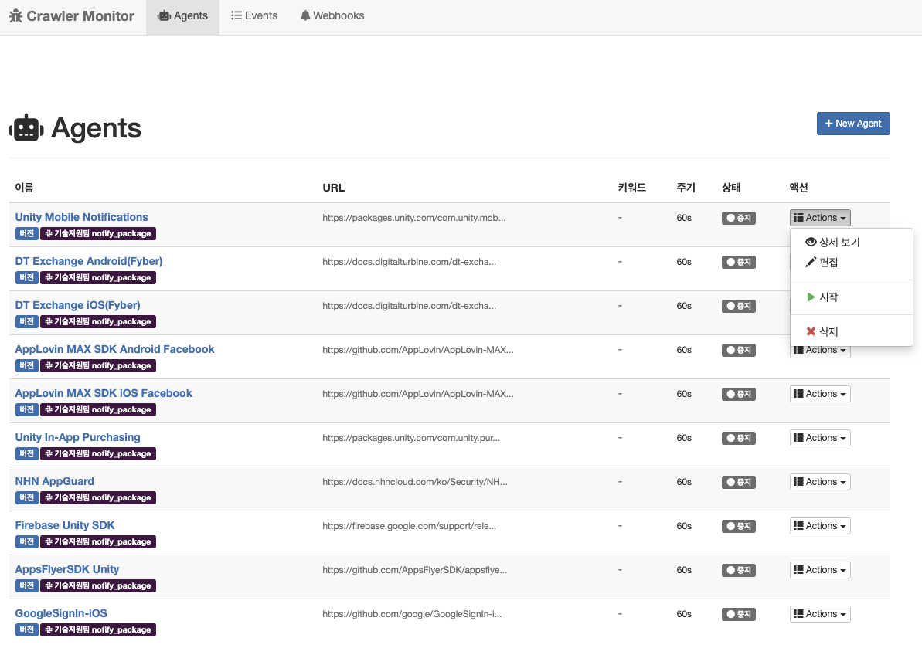Choose 삭제 to delete the agent
922x665 pixels.
point(852,332)
